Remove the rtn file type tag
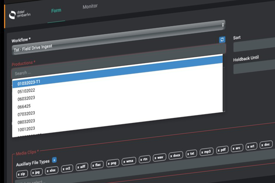The image size is (275, 183). tap(141, 160)
